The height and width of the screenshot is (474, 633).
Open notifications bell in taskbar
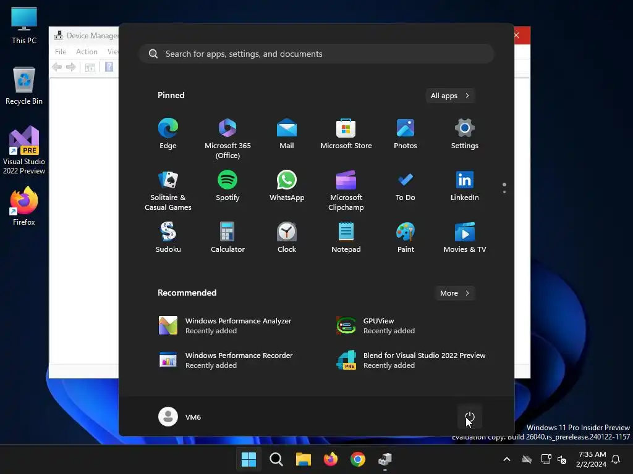[616, 459]
